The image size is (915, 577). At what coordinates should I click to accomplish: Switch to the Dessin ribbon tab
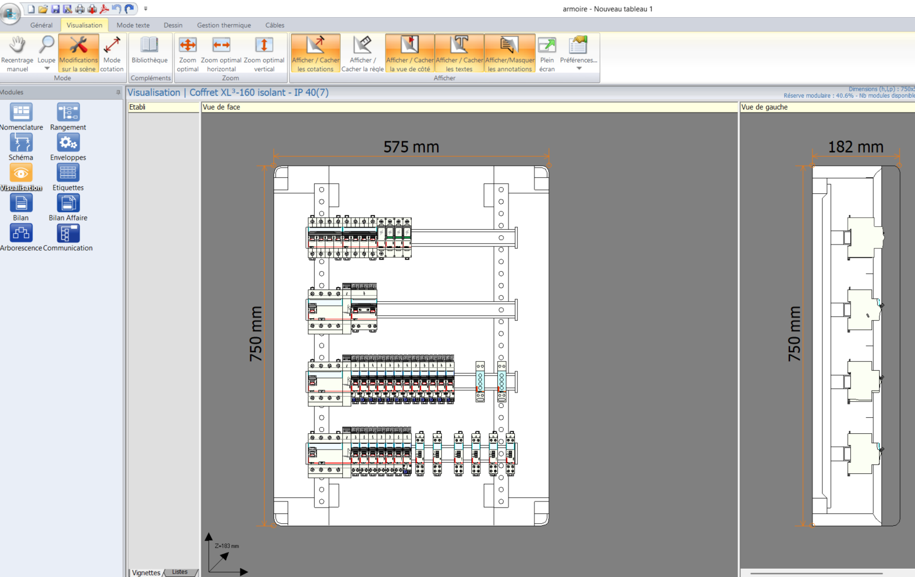[173, 25]
